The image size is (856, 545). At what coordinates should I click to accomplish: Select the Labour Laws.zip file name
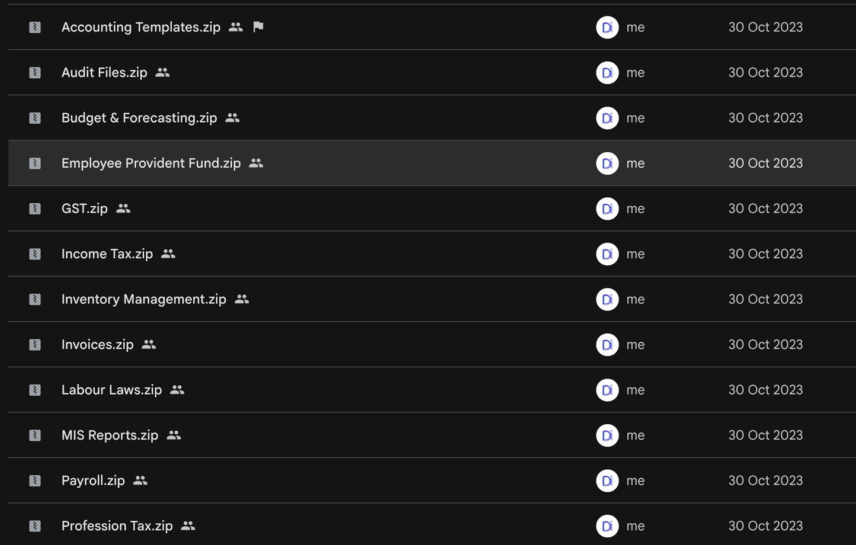click(111, 390)
